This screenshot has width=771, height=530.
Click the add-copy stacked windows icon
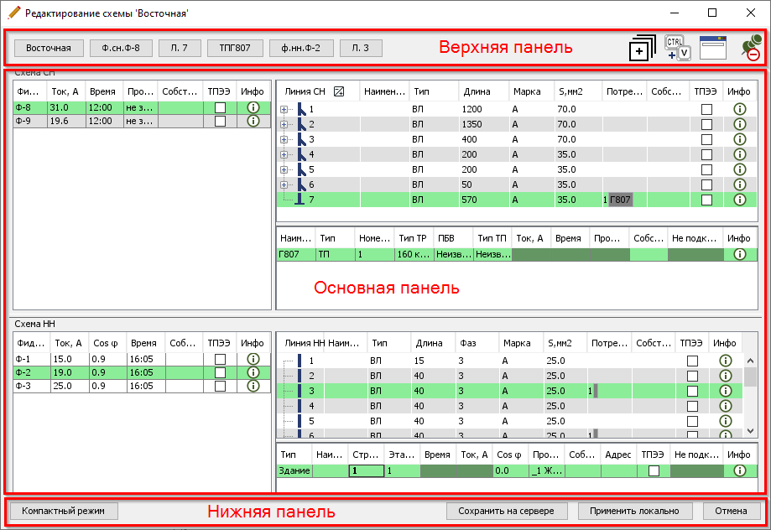642,48
